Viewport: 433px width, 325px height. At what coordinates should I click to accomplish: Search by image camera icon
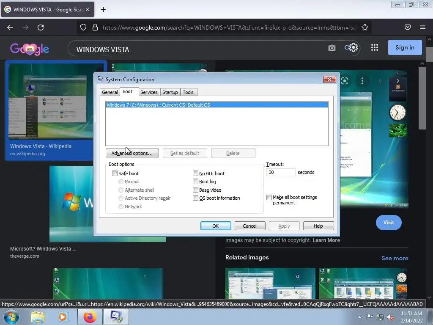[x=332, y=48]
